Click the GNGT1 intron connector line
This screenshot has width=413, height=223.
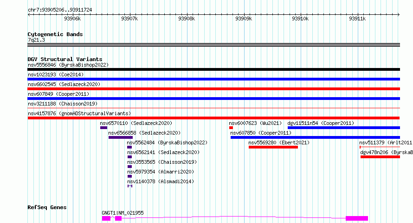233,217
